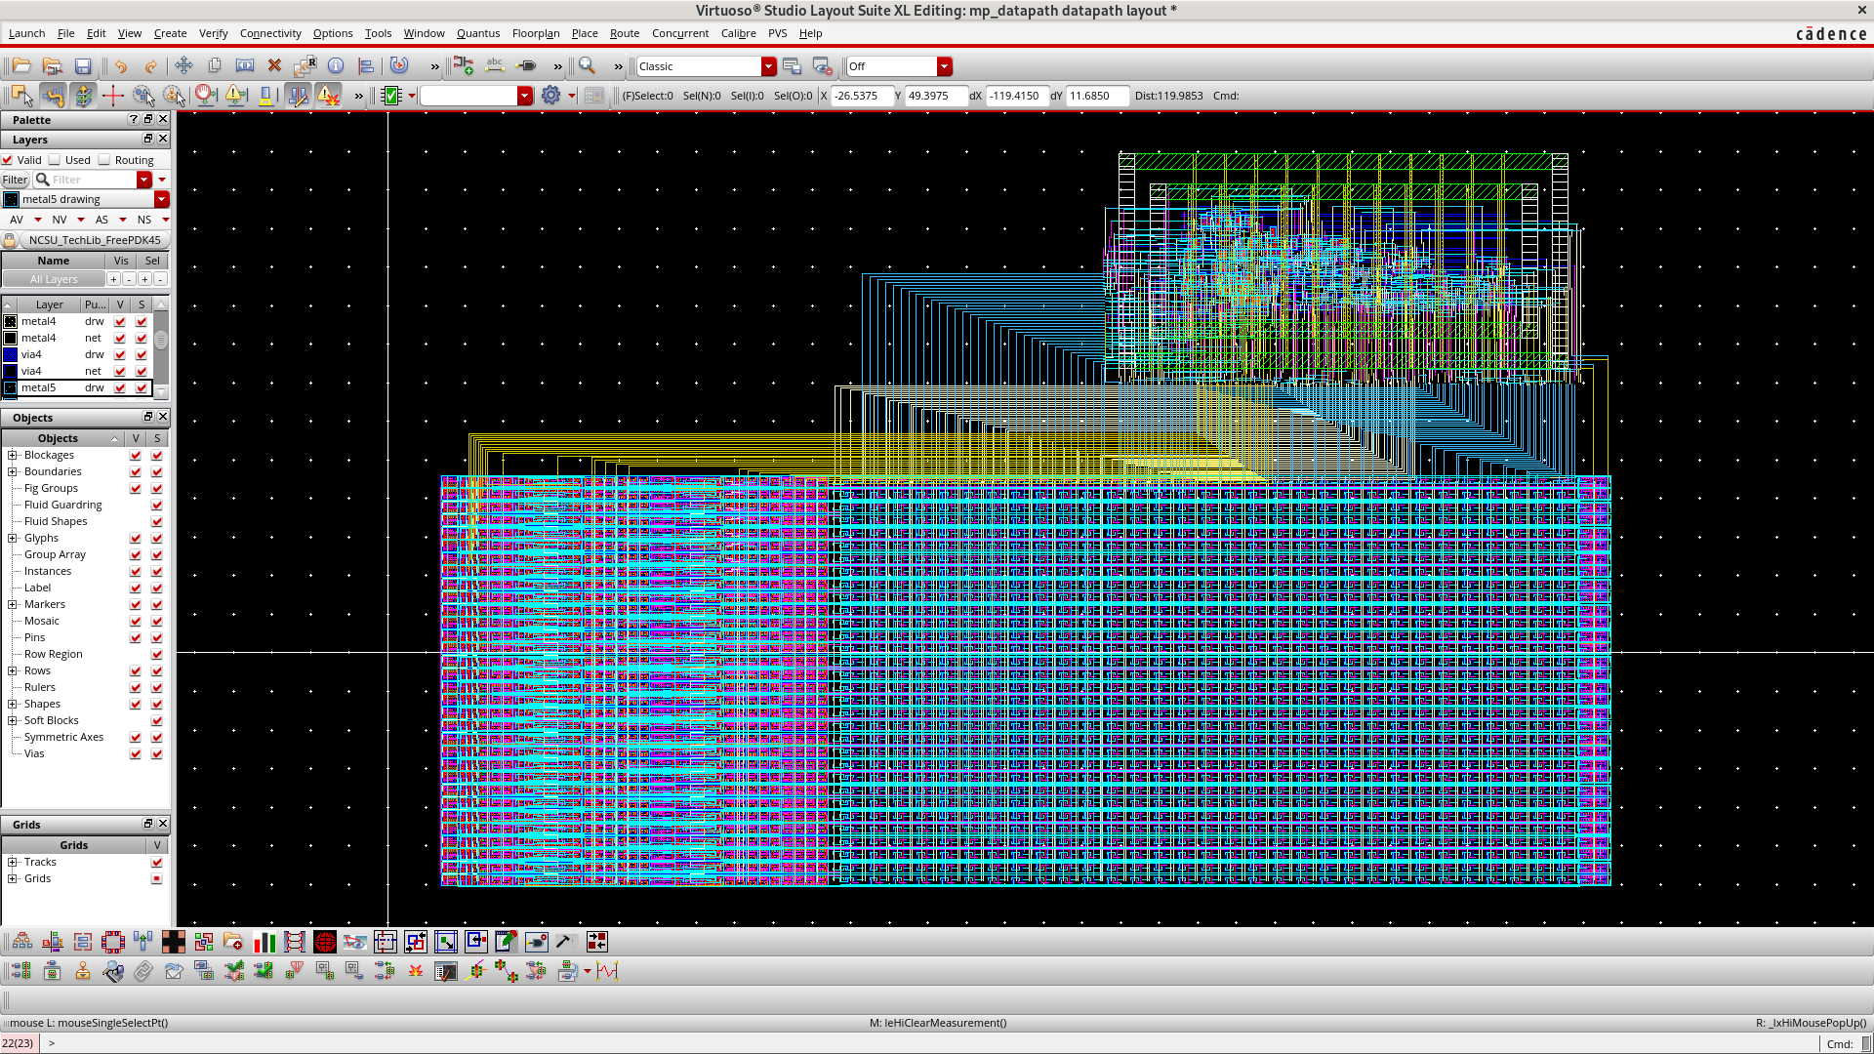Image resolution: width=1874 pixels, height=1054 pixels.
Task: Select the metal5 drw layer color swatch
Action: point(11,388)
